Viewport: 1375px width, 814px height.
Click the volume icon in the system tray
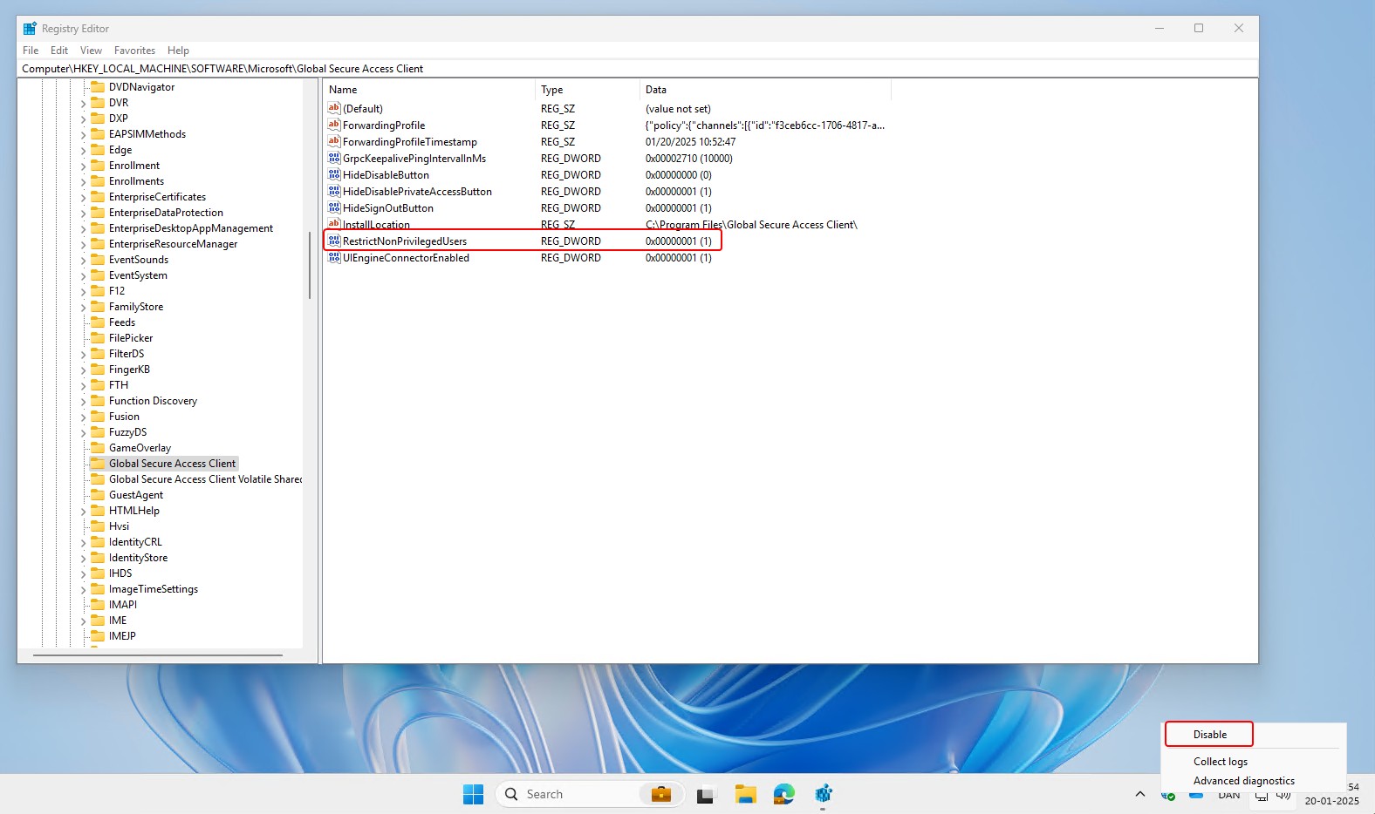click(x=1283, y=795)
